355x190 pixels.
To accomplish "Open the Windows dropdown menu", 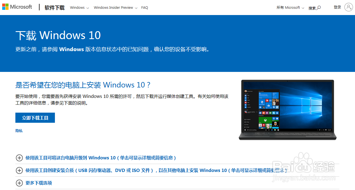I will point(79,8).
